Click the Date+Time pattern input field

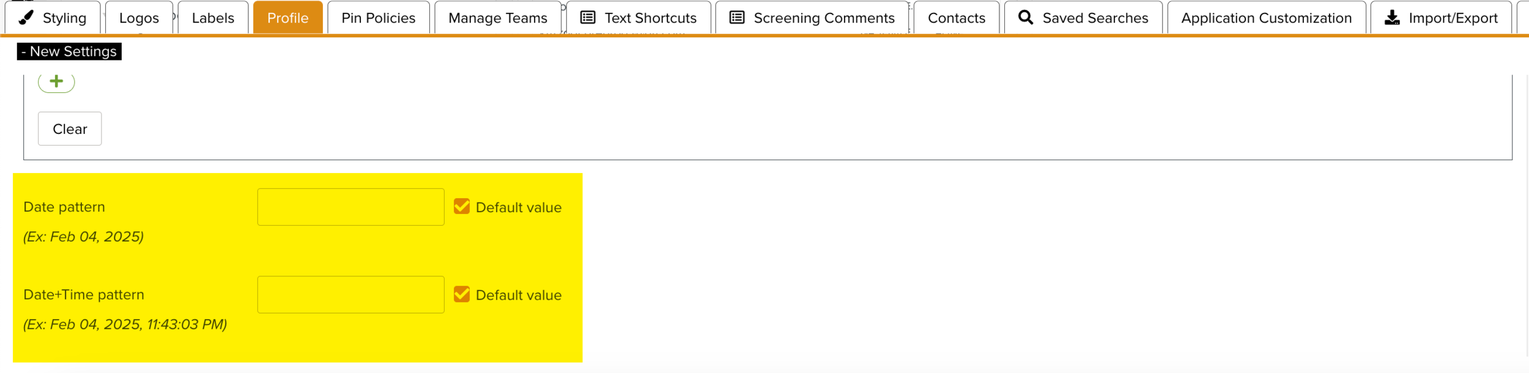tap(350, 295)
